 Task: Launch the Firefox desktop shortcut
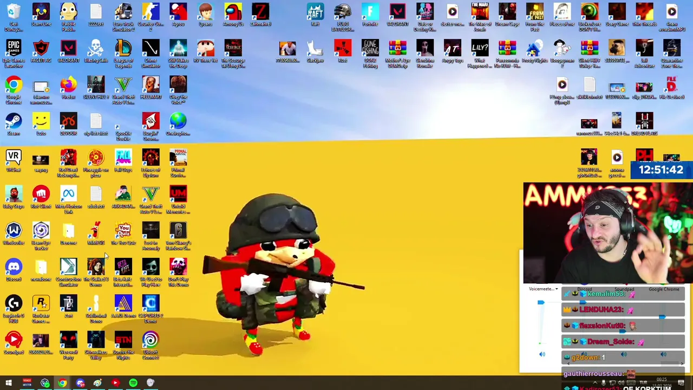tap(69, 88)
